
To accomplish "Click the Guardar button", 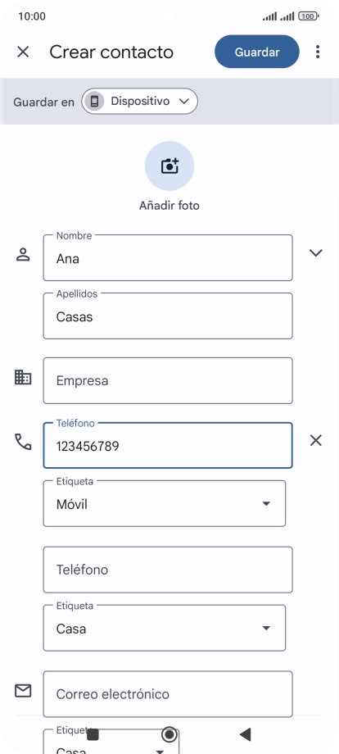I will [257, 52].
